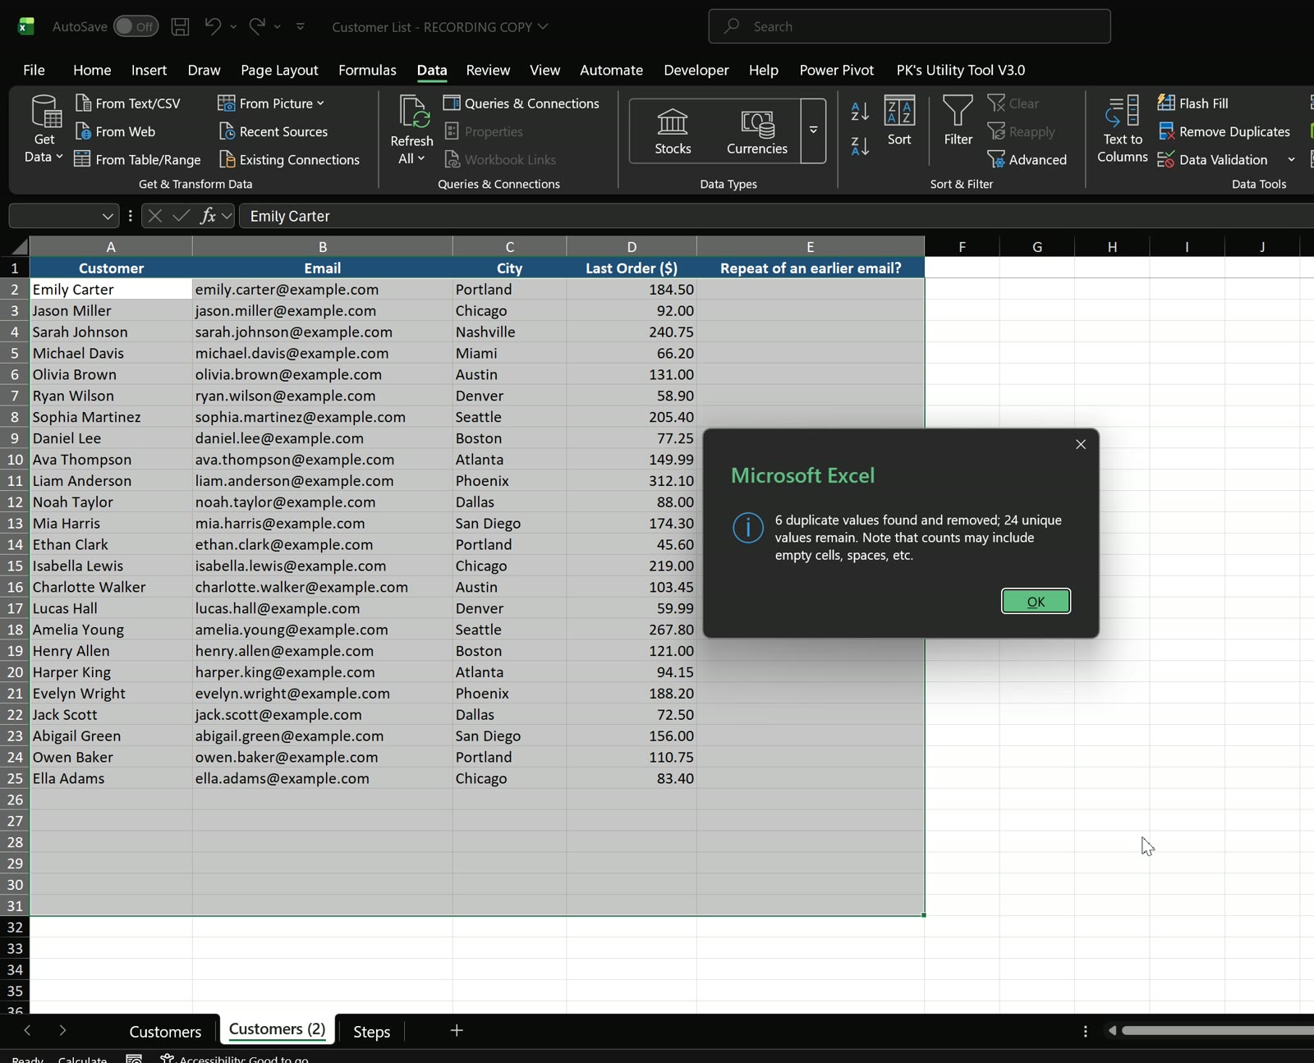Image resolution: width=1314 pixels, height=1063 pixels.
Task: Click OK in Microsoft Excel dialog
Action: (1036, 601)
